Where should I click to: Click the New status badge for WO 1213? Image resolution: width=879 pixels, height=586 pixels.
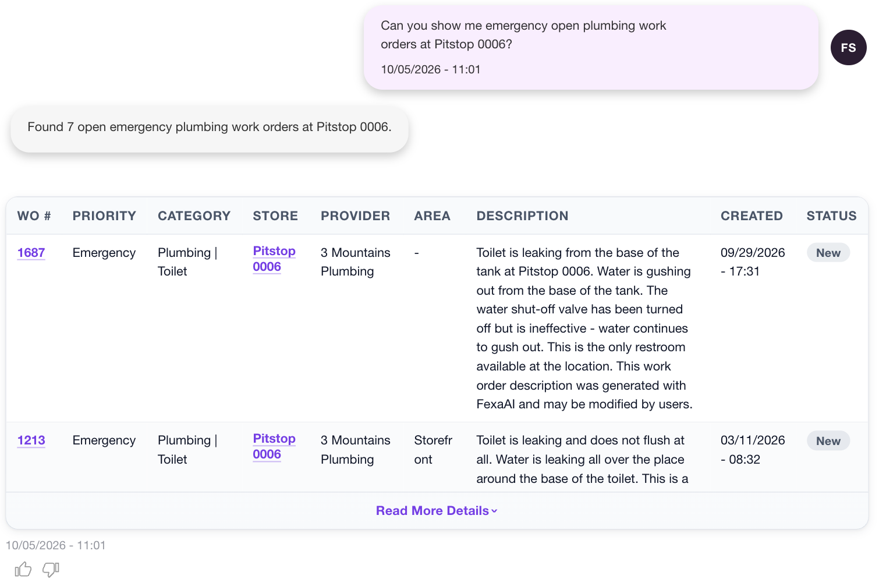pyautogui.click(x=828, y=441)
